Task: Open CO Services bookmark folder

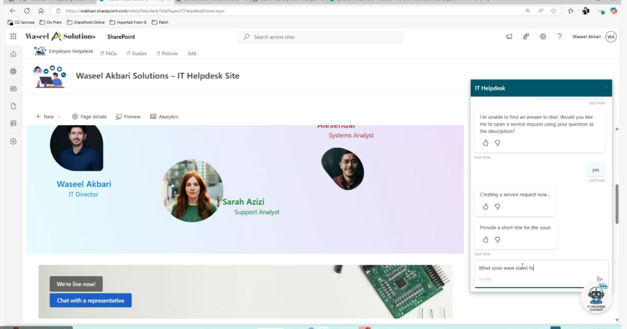Action: click(x=21, y=23)
